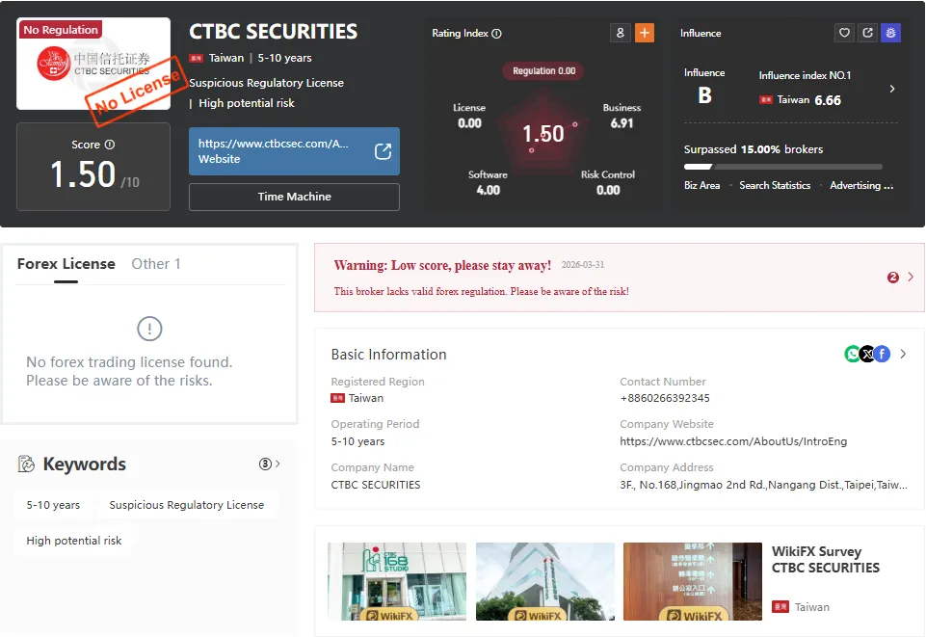Expand the warning banner chevron
Screen dimensions: 926x637
click(x=911, y=277)
